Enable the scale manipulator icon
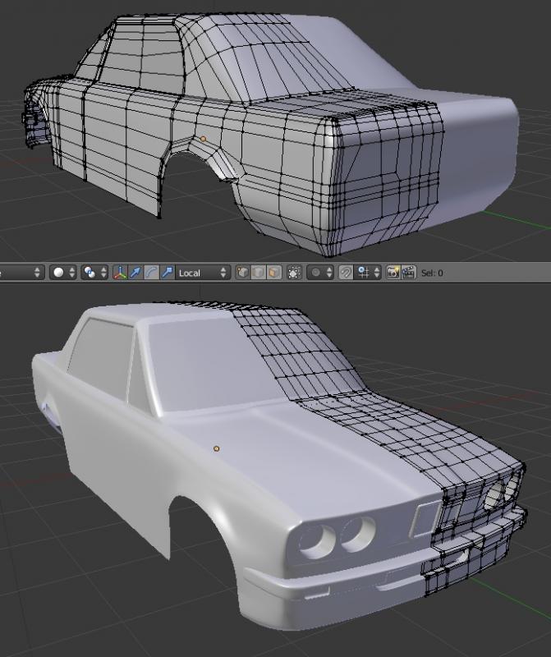Image resolution: width=551 pixels, height=657 pixels. [168, 273]
